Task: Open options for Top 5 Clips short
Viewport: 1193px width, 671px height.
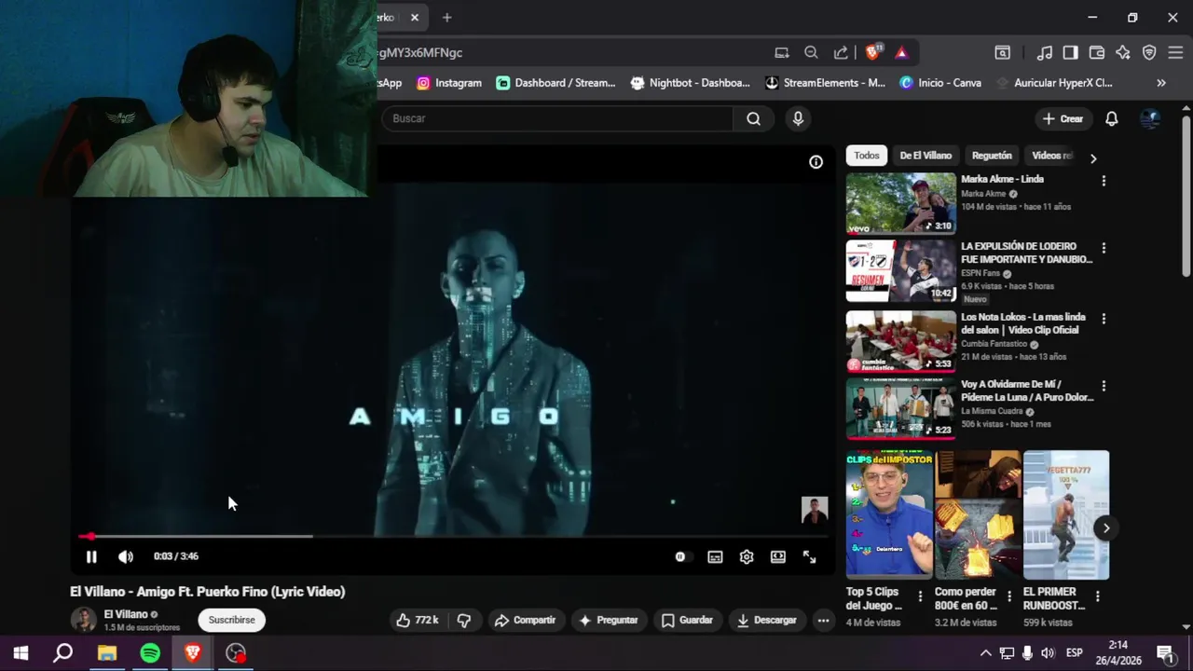Action: click(920, 596)
